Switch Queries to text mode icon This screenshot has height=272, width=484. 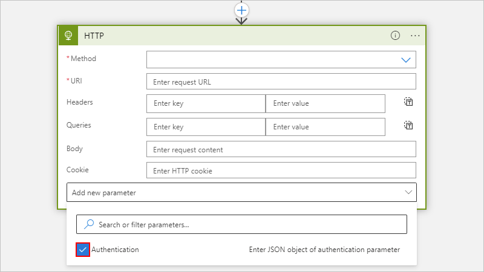point(408,126)
